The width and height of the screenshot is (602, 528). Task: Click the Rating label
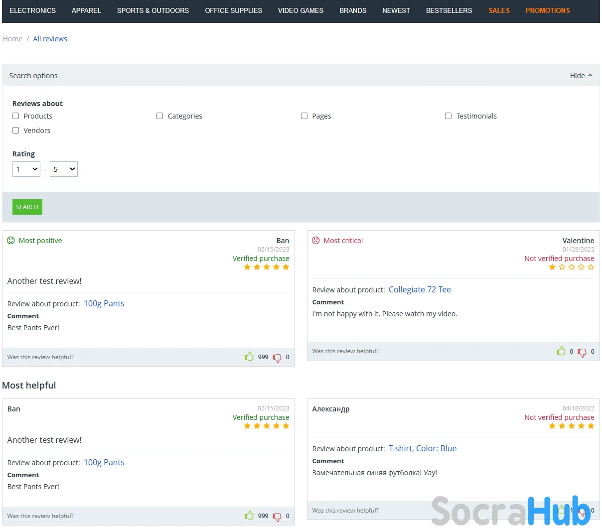pos(23,154)
